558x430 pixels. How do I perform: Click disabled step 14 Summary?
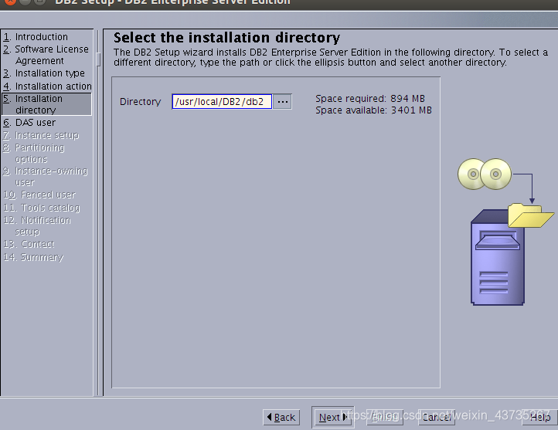[x=33, y=257]
